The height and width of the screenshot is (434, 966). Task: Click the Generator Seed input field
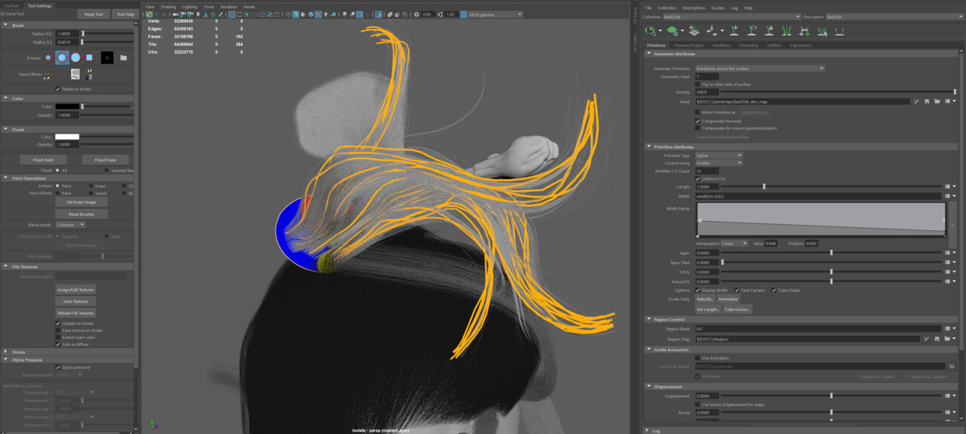(x=706, y=77)
